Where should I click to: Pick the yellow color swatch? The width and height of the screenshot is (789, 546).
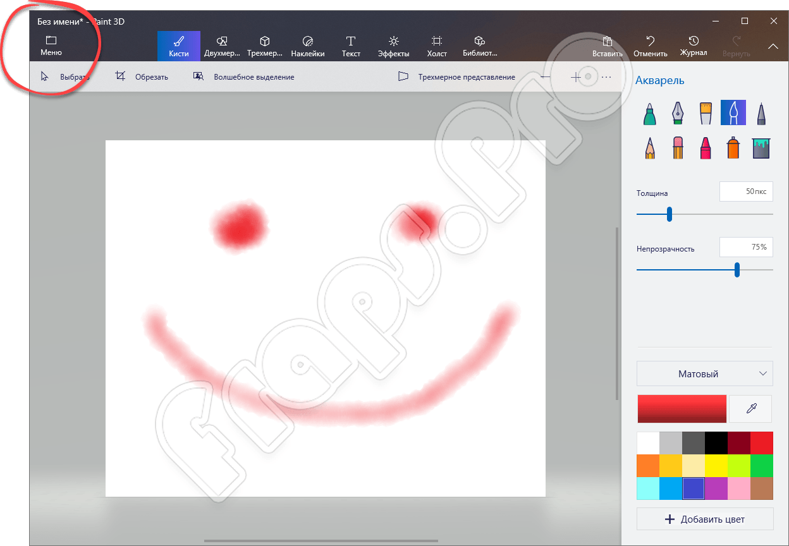click(x=716, y=466)
